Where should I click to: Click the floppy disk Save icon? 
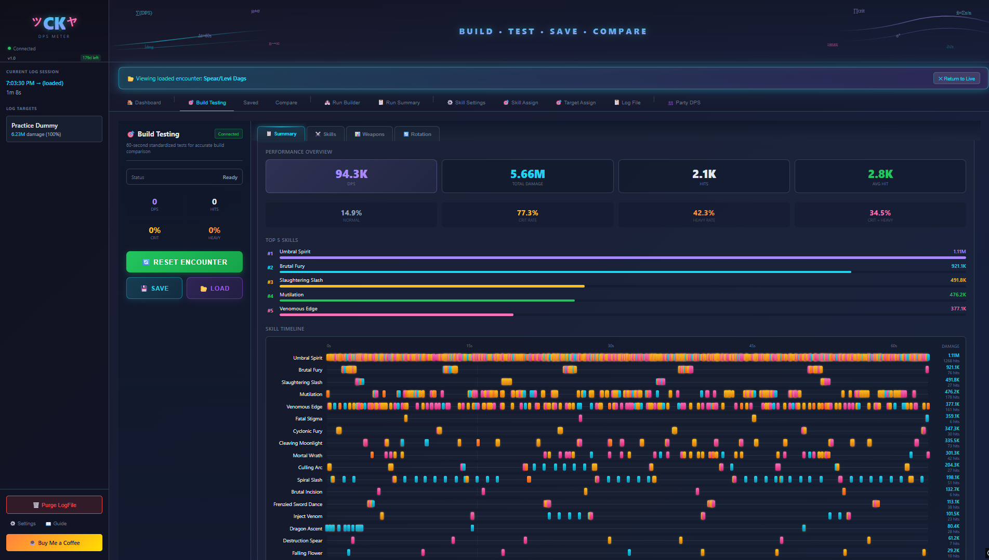pos(144,289)
